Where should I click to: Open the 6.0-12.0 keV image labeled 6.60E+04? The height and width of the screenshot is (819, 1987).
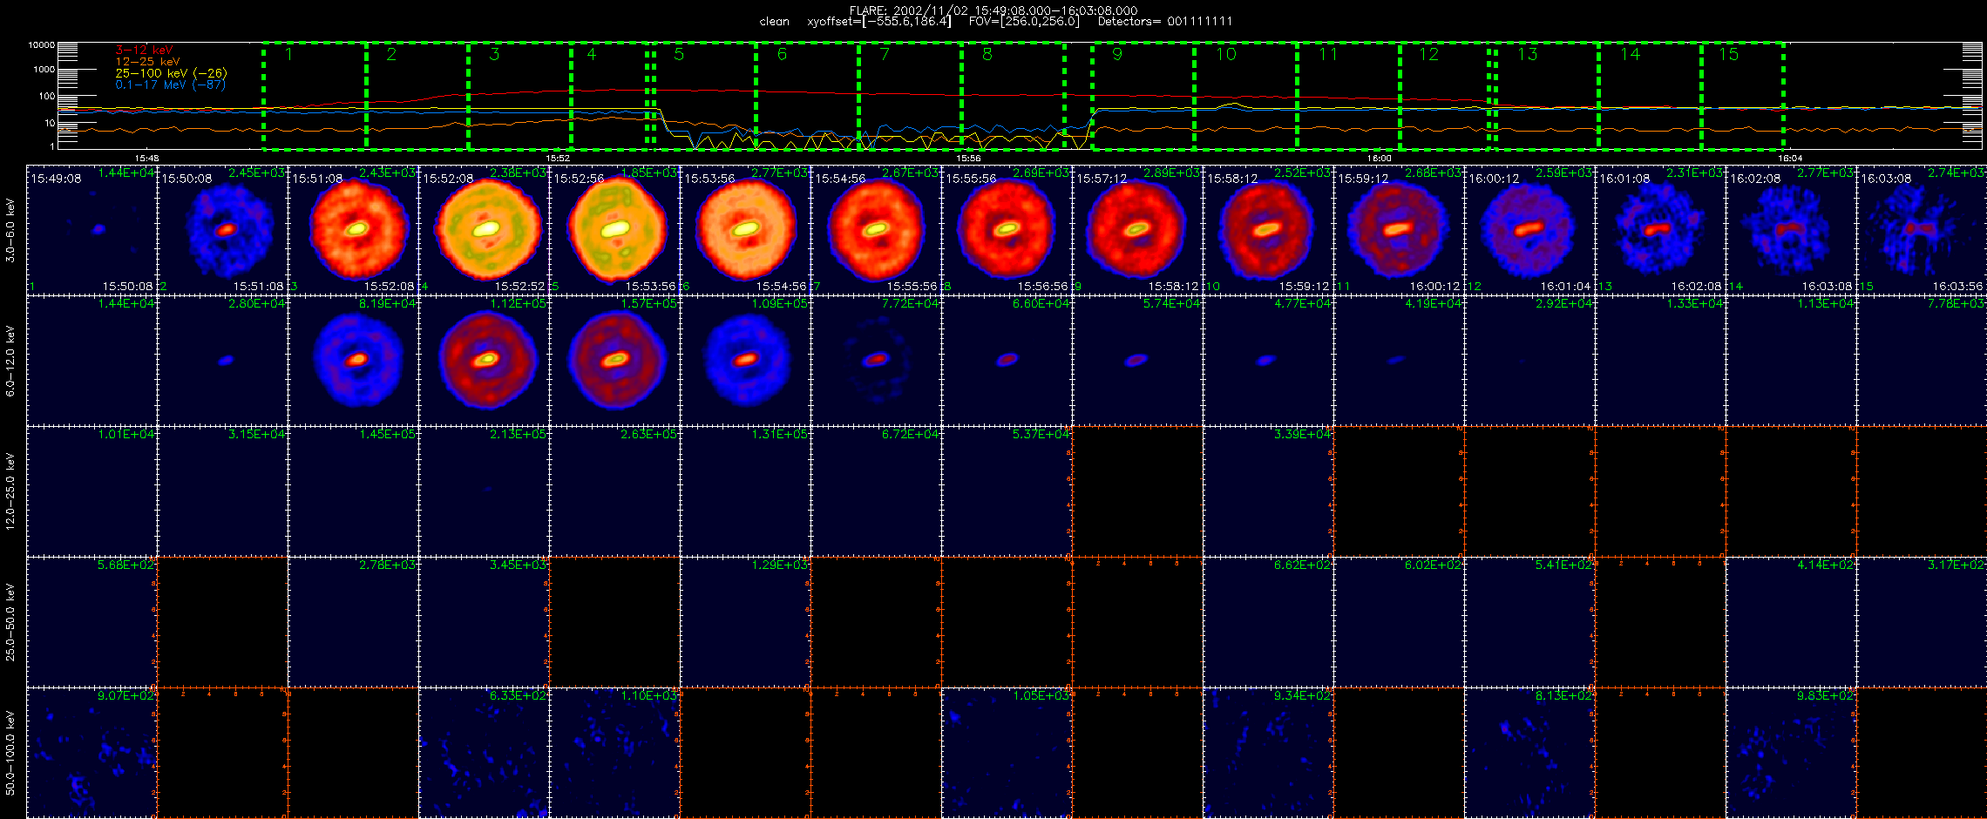(1007, 361)
